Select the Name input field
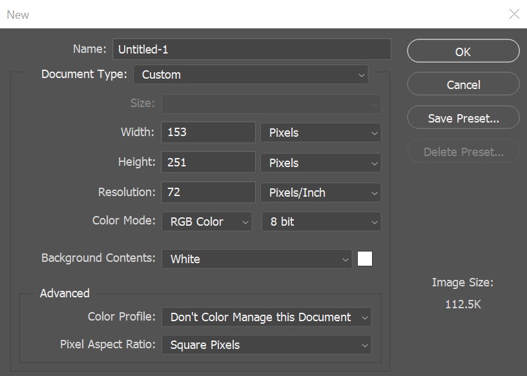The width and height of the screenshot is (527, 376). pos(252,48)
